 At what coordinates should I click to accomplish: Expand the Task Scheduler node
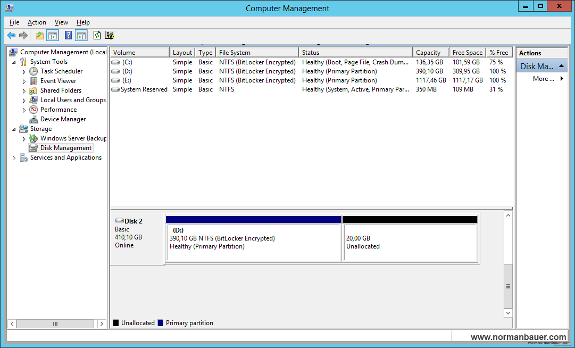(24, 72)
